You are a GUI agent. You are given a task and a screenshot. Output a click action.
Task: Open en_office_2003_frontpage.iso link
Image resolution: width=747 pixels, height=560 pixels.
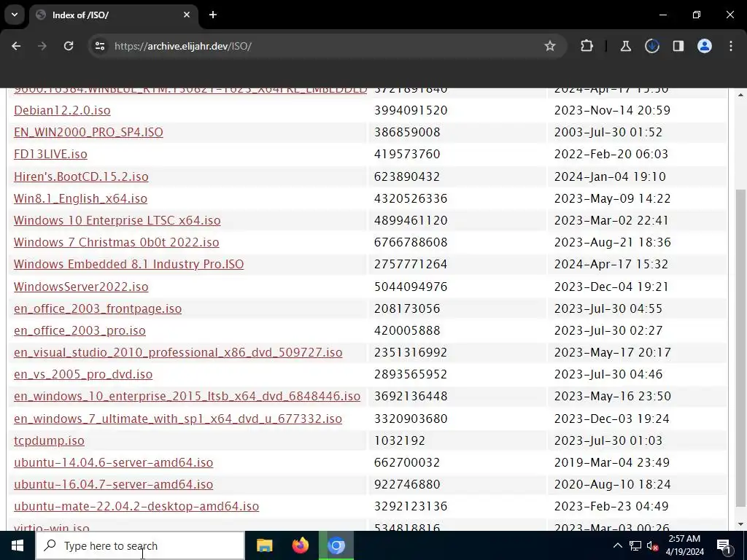click(x=98, y=308)
